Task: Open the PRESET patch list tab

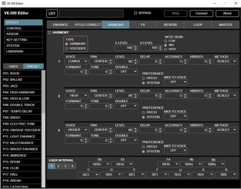Action: (33, 66)
